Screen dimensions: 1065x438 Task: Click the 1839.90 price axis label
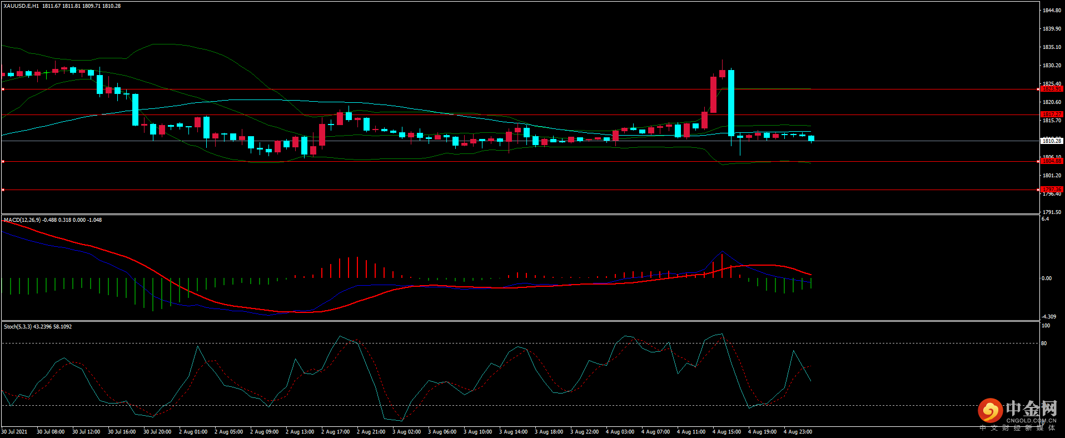click(x=1052, y=29)
